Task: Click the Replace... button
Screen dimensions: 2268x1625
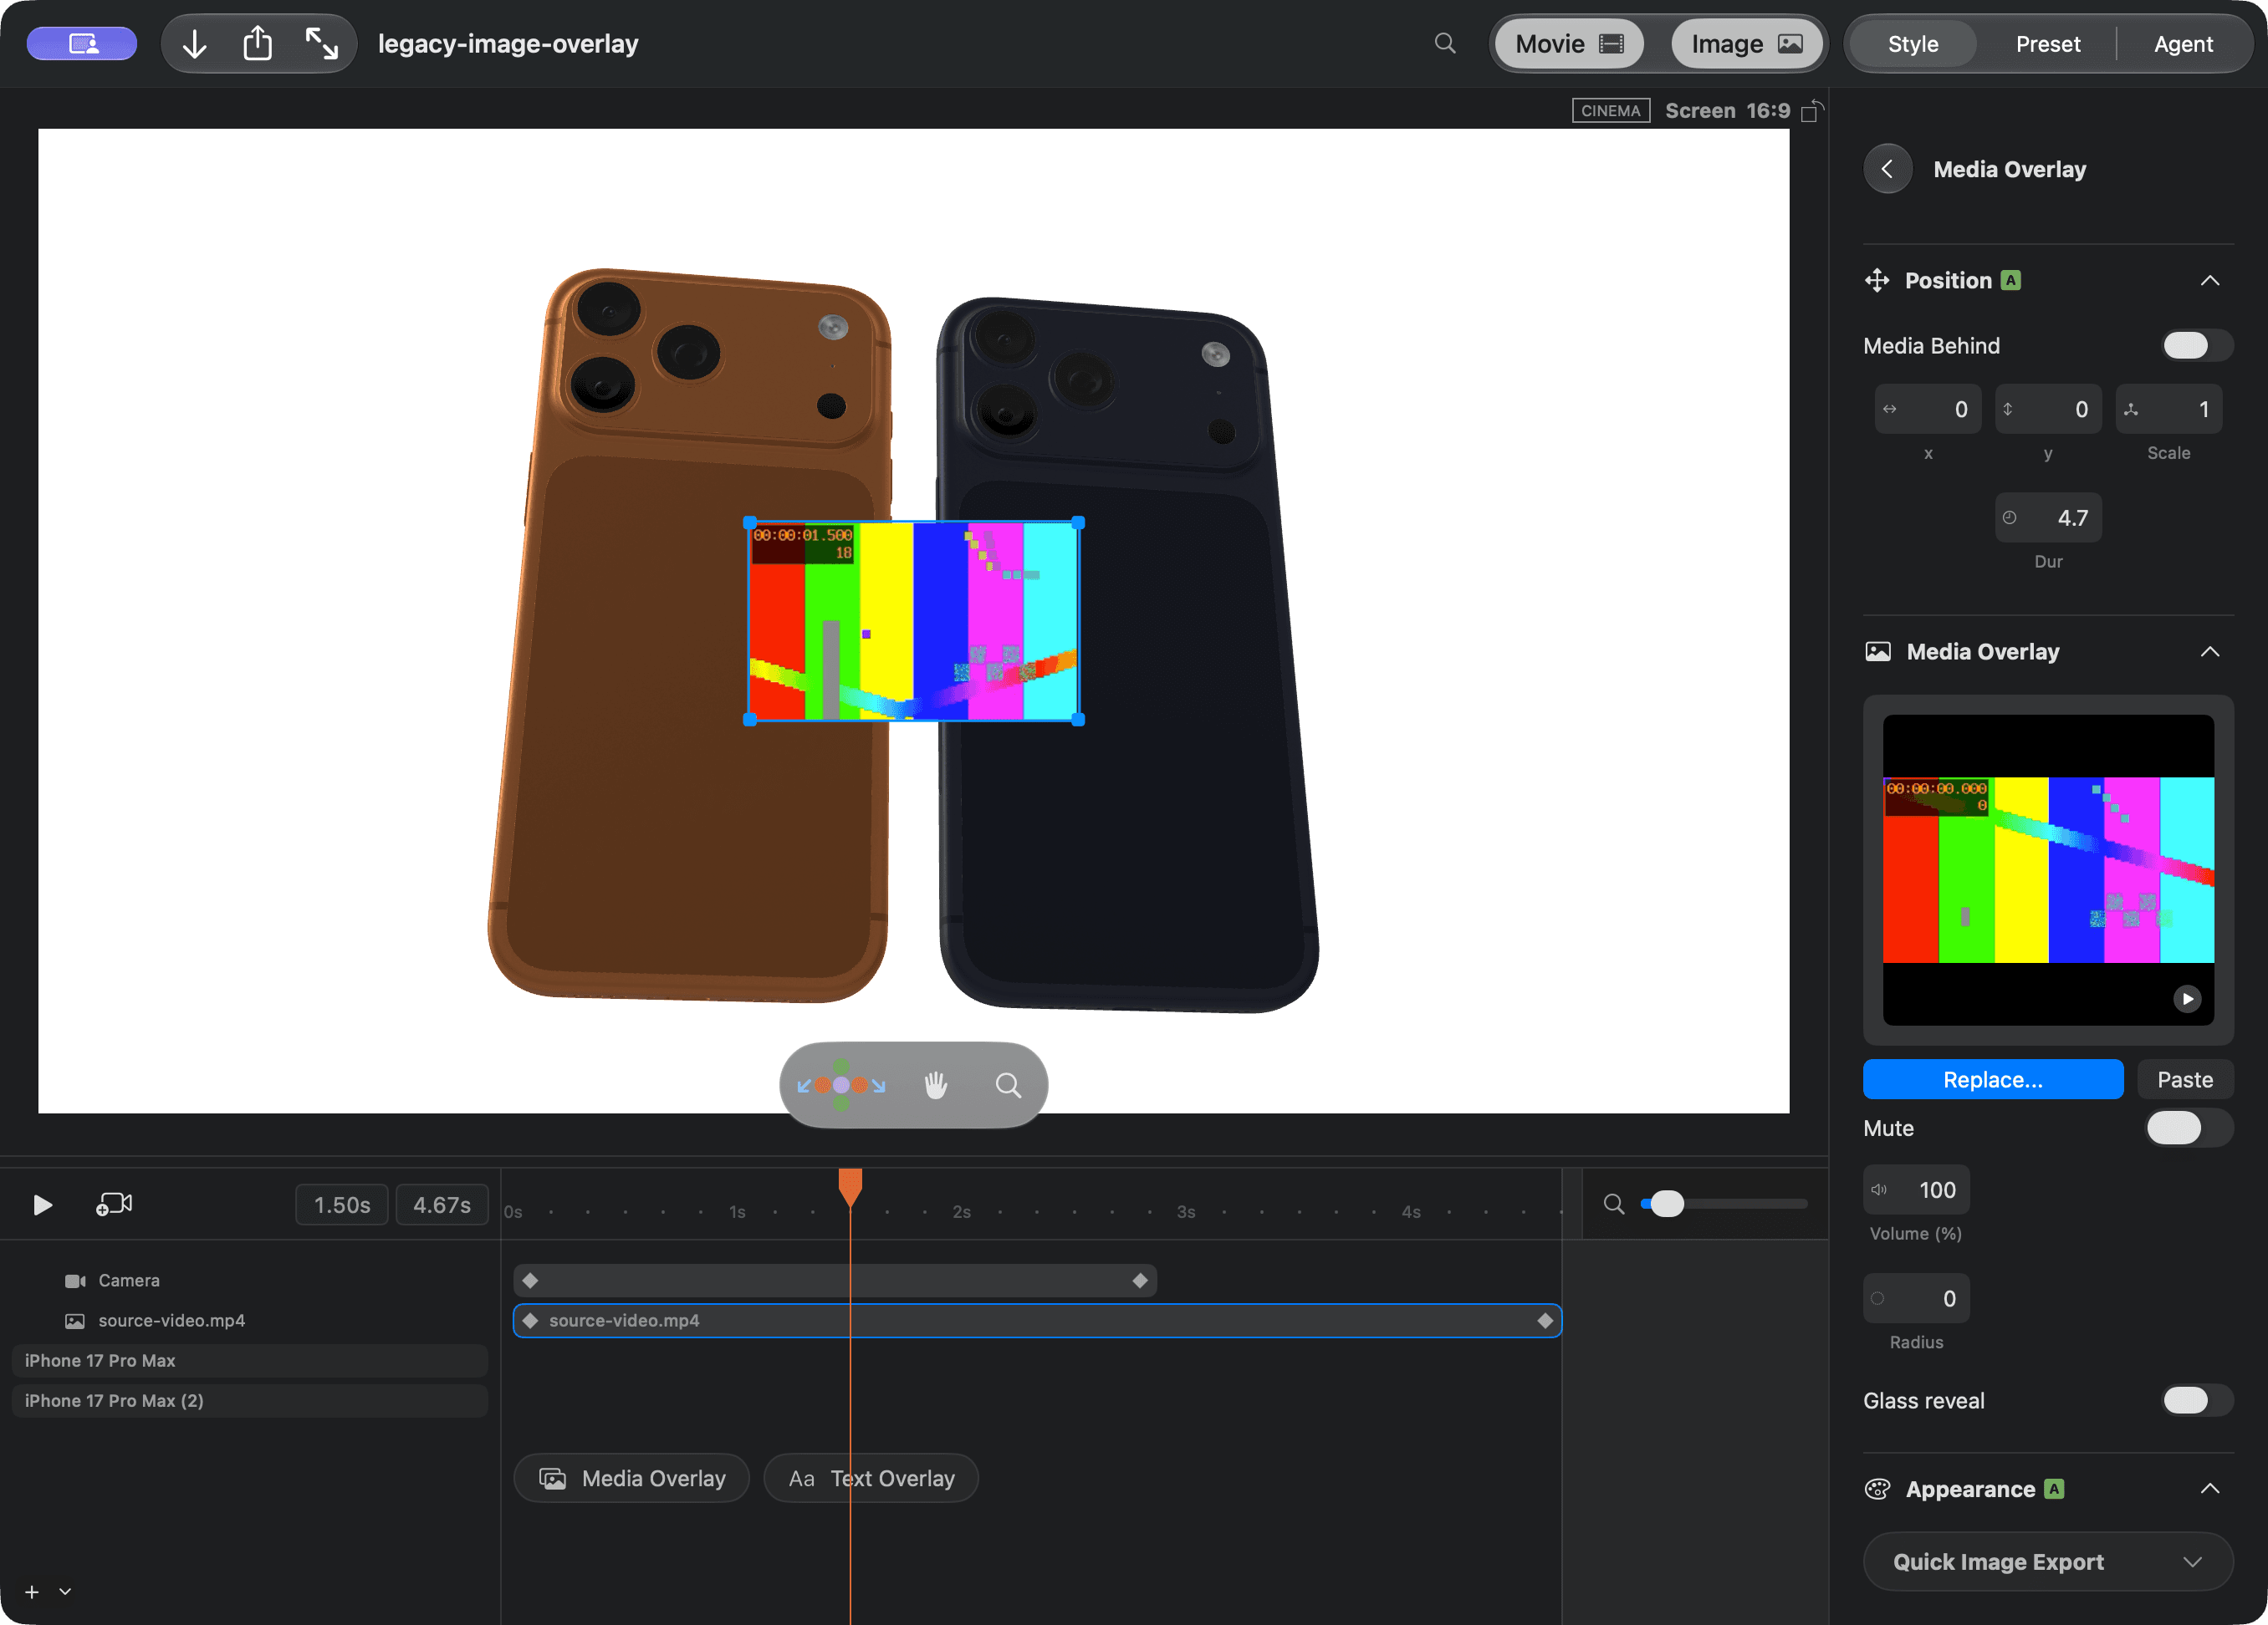Action: tap(1992, 1079)
